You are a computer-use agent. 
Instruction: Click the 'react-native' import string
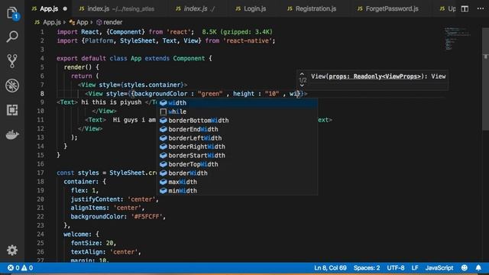[248, 40]
